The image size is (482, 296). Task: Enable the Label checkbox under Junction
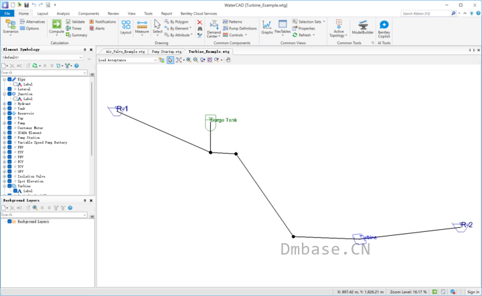coord(15,99)
